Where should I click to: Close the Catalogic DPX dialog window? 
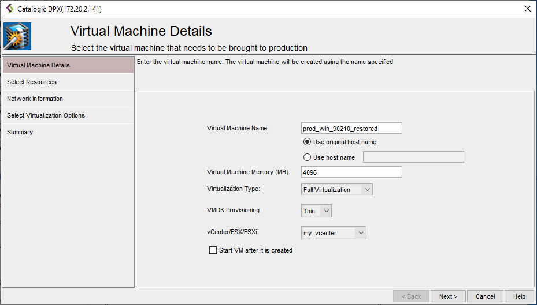click(527, 9)
